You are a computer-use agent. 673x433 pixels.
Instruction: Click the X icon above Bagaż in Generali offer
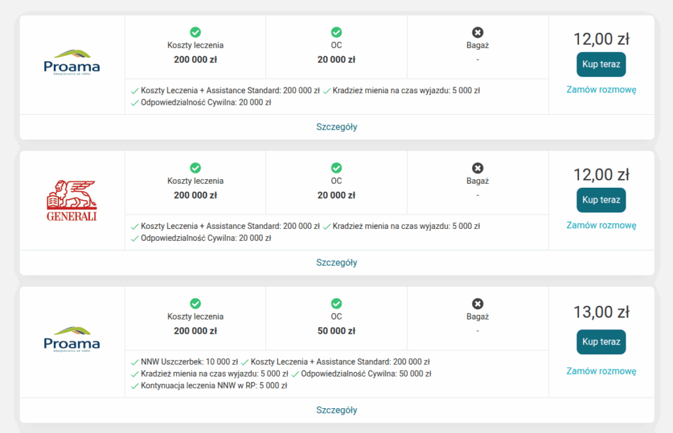coord(478,168)
